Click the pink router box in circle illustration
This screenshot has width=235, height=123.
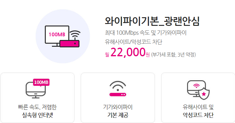tap(70, 44)
